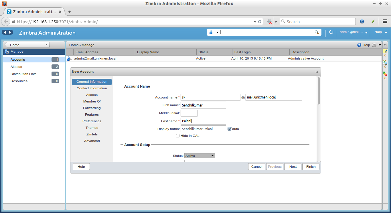Switch to Features tab

click(92, 115)
